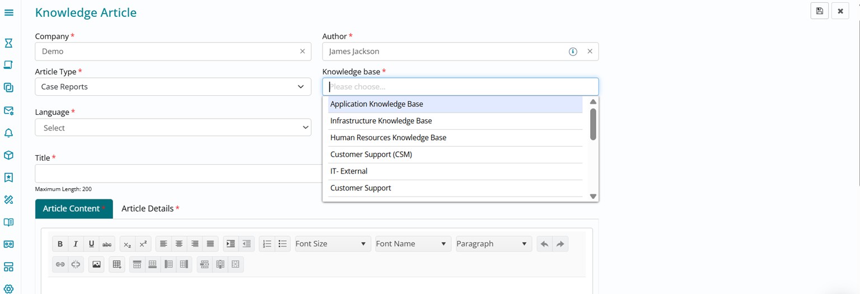Click the info icon in Author field
Screen dimensions: 860x294
tap(573, 52)
